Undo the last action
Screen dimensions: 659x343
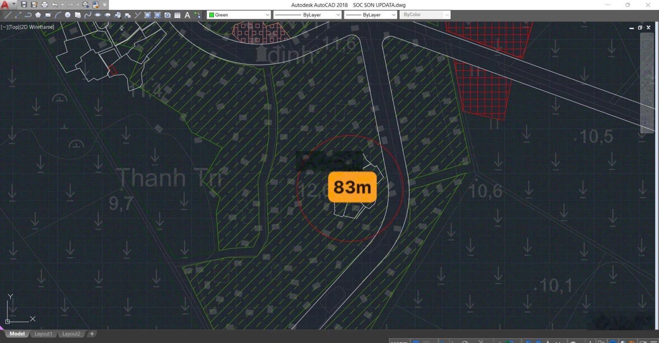[x=55, y=5]
